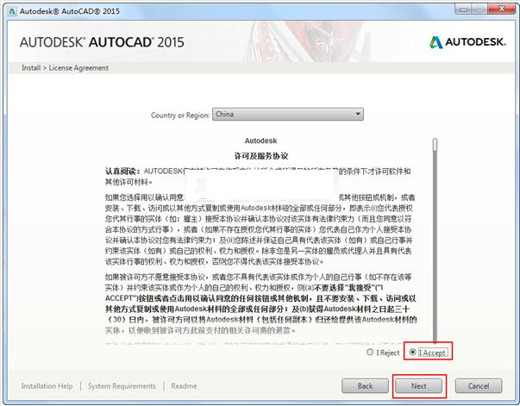Image resolution: width=520 pixels, height=406 pixels.
Task: Select the I Reject radio button
Action: [x=370, y=352]
